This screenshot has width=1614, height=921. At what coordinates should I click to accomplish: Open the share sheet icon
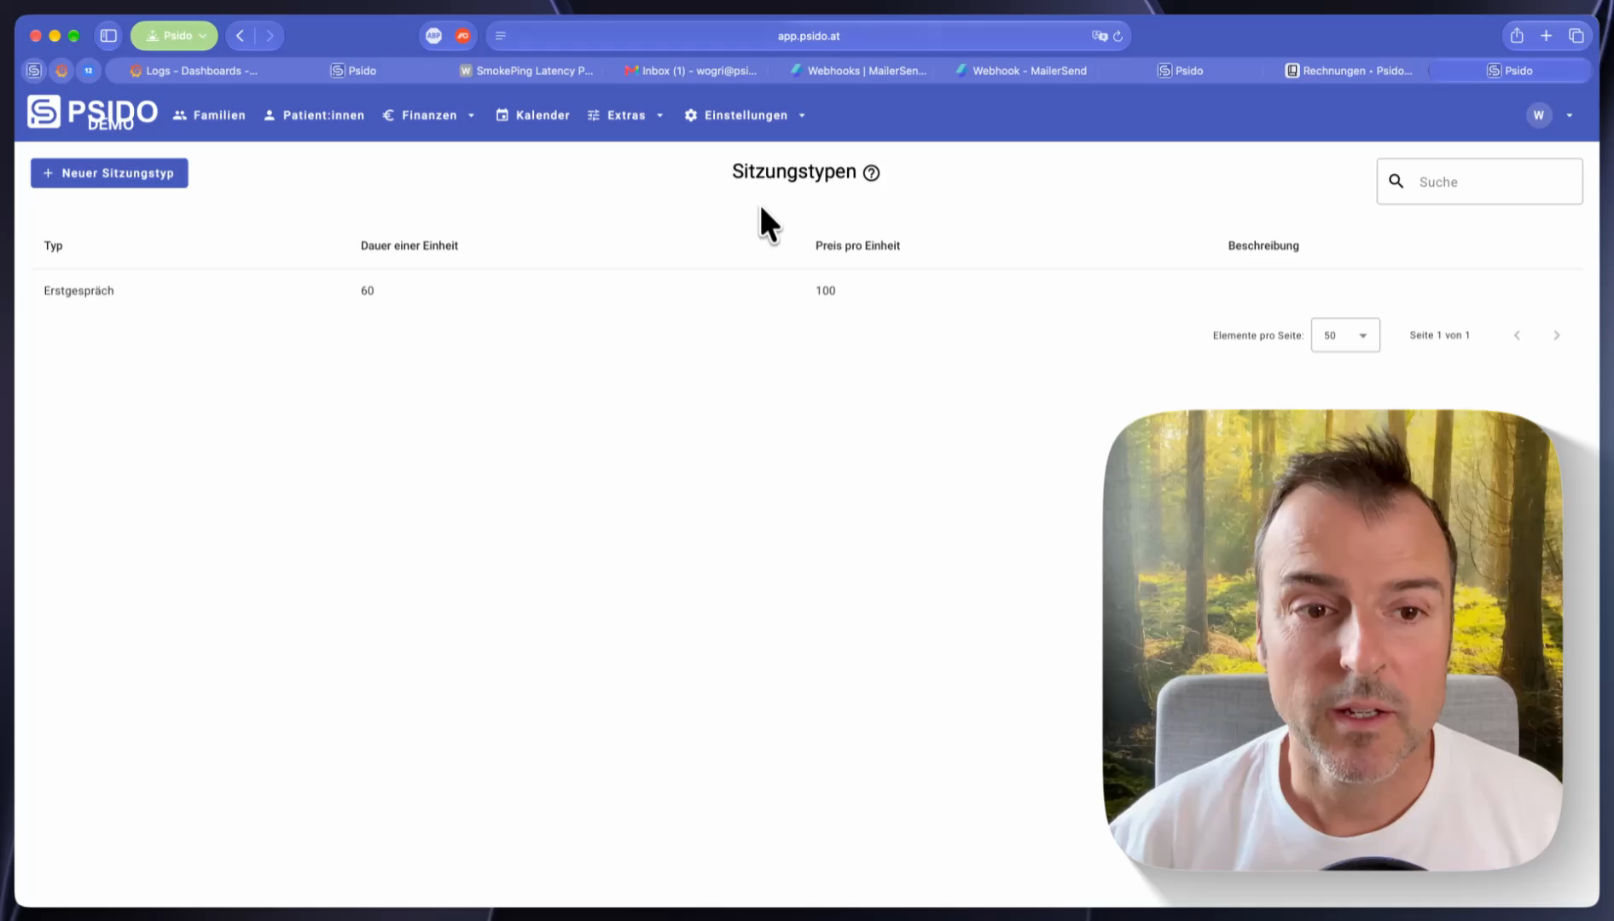pos(1517,36)
